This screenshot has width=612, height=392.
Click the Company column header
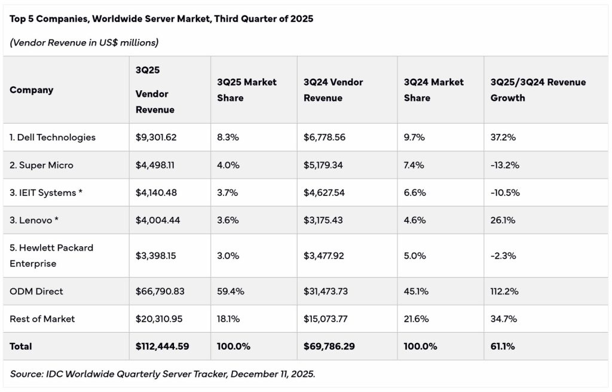tap(32, 90)
